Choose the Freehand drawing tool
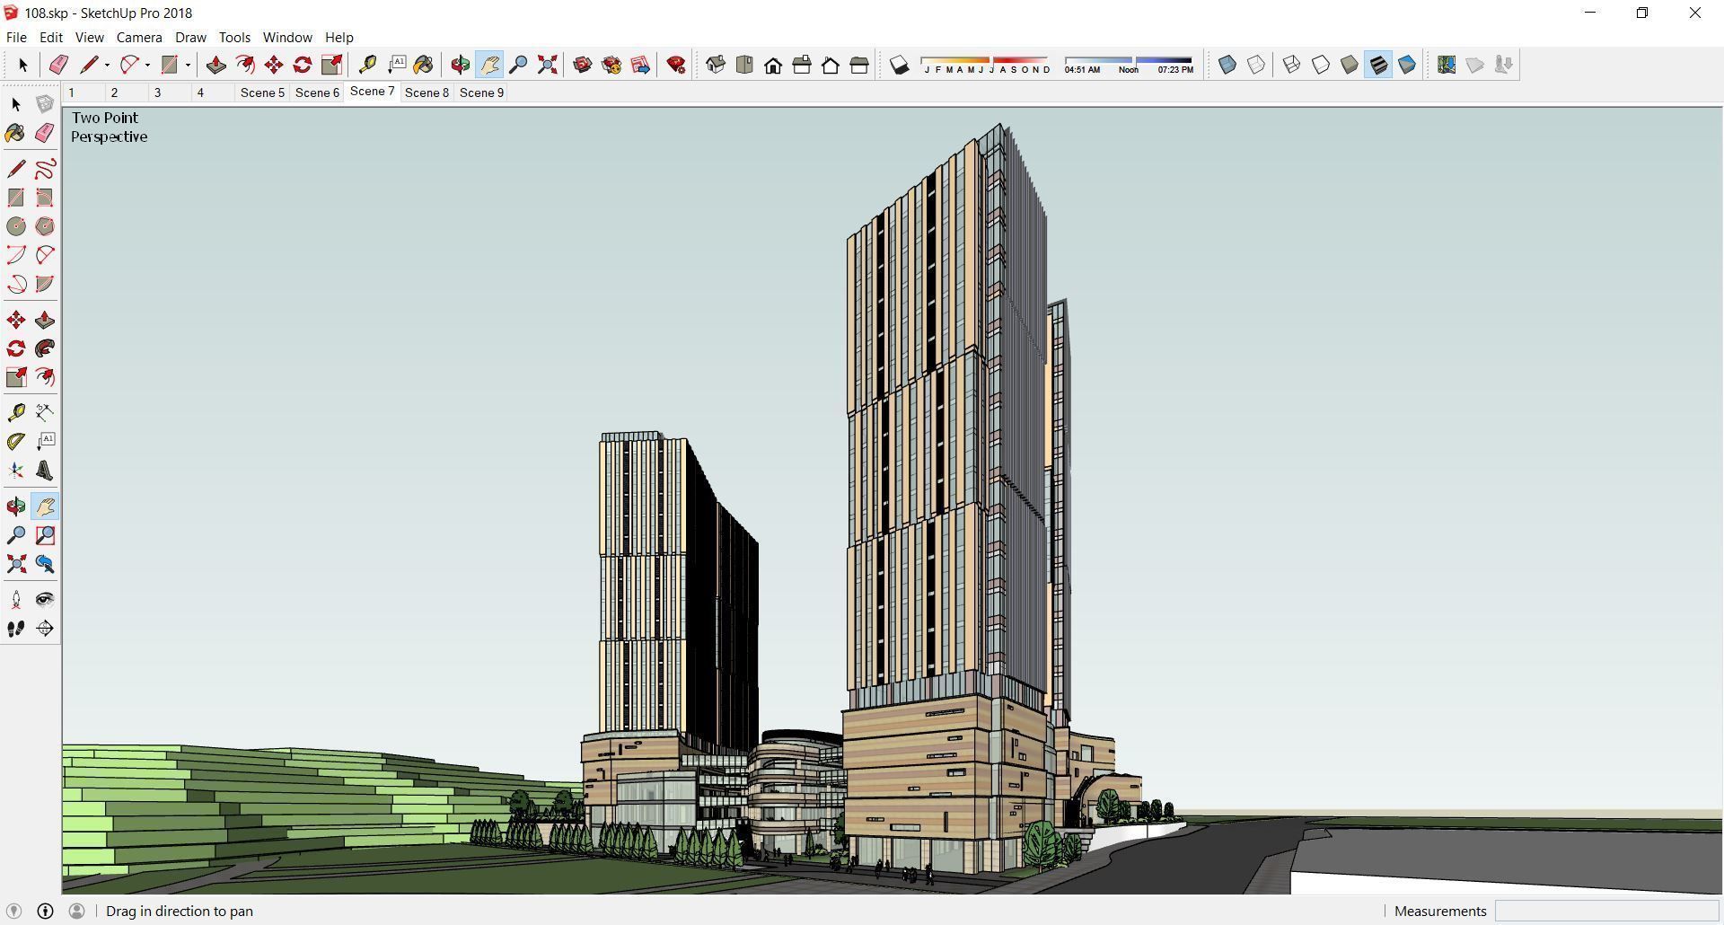The height and width of the screenshot is (925, 1724). pyautogui.click(x=45, y=169)
